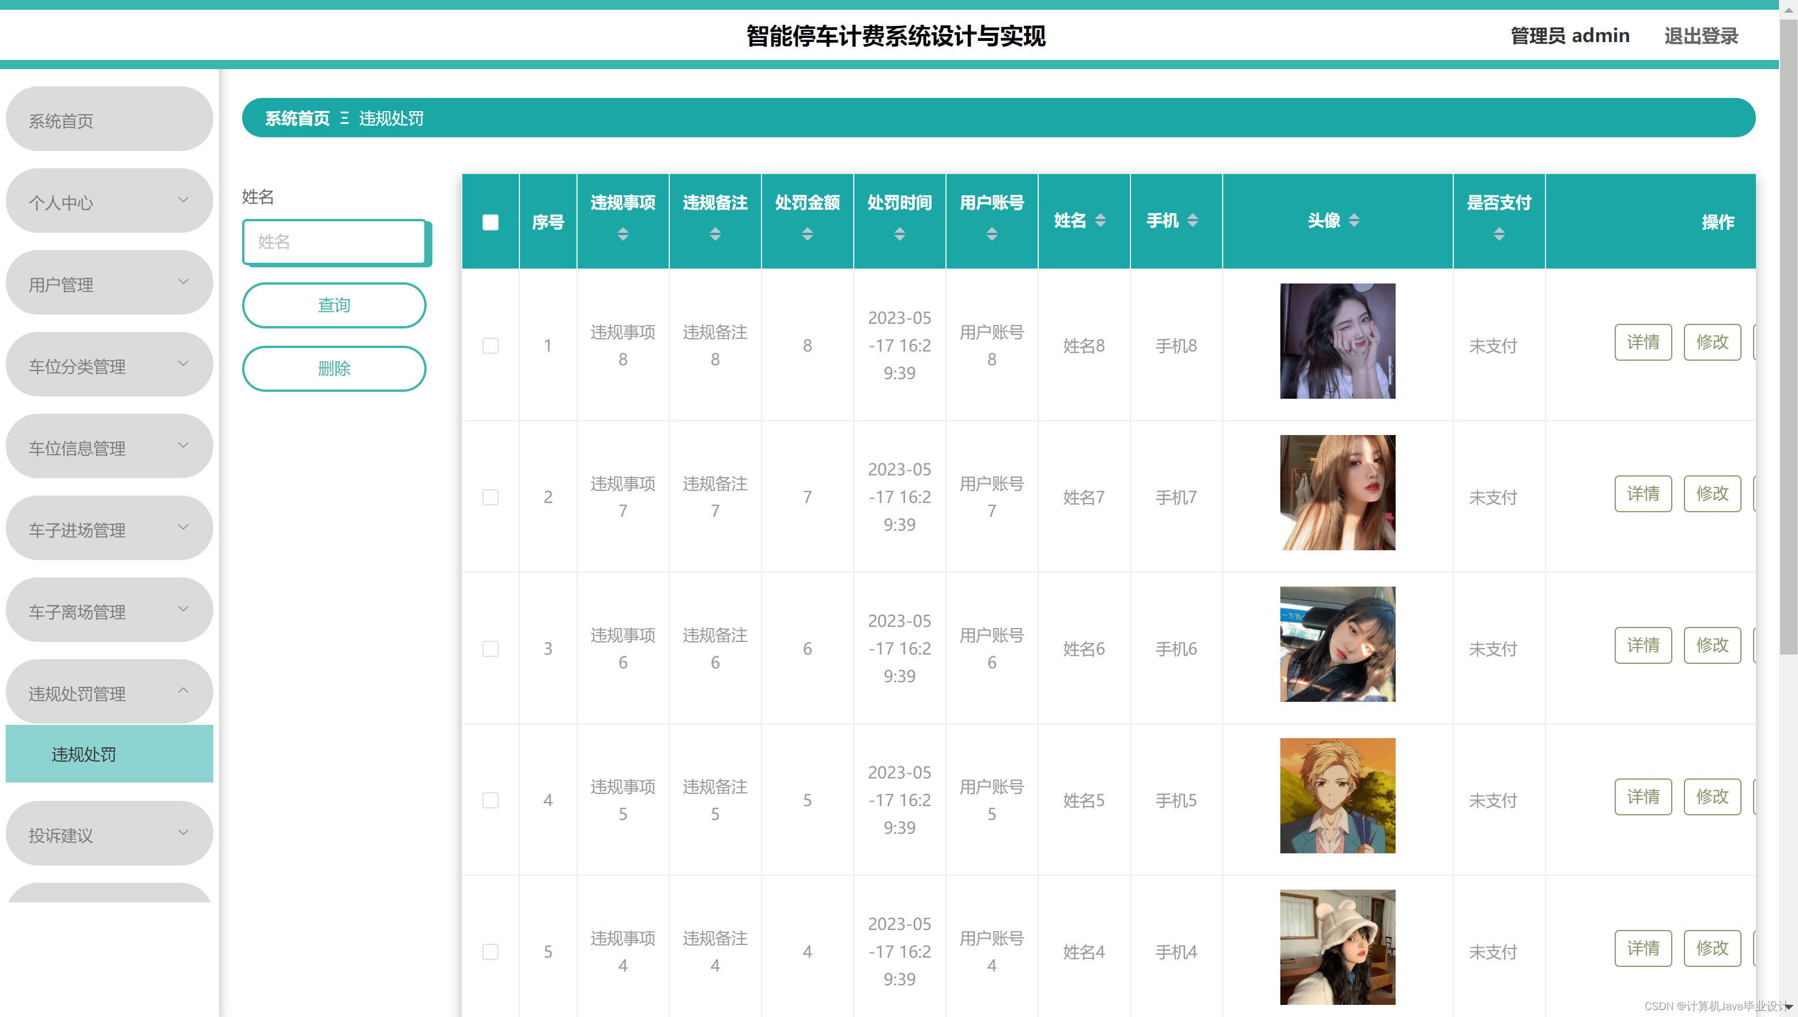This screenshot has height=1017, width=1798.
Task: Sort by 用户账号 using sort arrows
Action: click(992, 234)
